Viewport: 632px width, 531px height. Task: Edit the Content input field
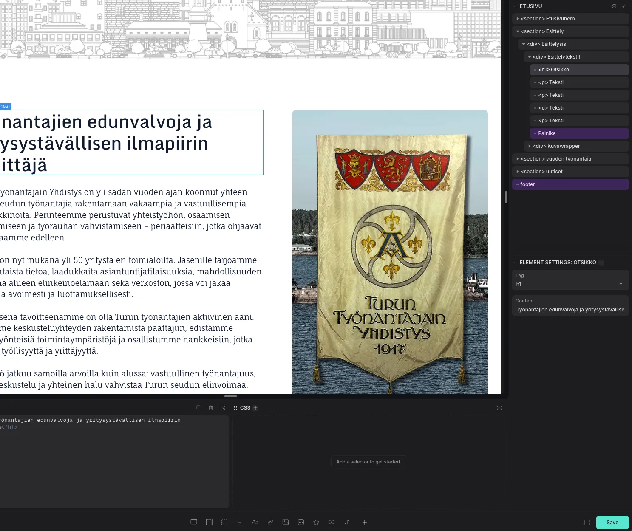point(570,310)
